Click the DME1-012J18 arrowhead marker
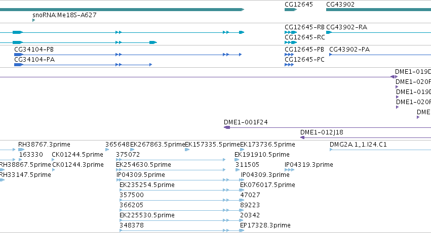 (302, 137)
